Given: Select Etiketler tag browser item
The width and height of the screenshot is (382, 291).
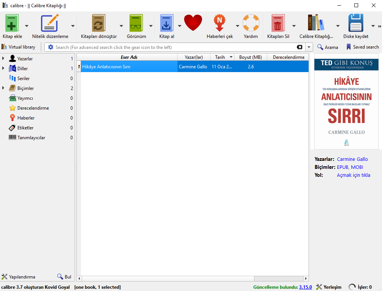Looking at the screenshot, I should [37, 128].
